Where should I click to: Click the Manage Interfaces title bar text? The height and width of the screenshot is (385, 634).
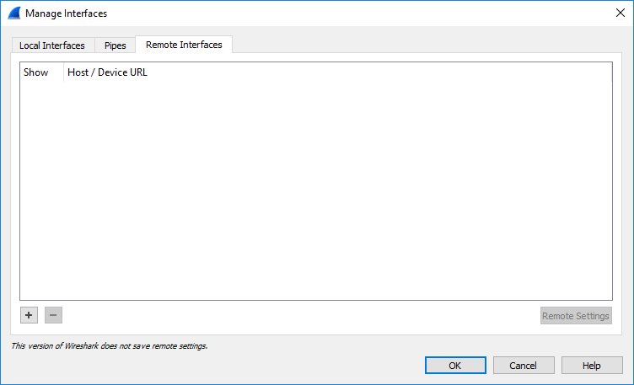coord(66,13)
